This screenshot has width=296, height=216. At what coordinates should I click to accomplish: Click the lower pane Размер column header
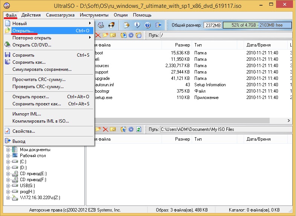coord(177,139)
